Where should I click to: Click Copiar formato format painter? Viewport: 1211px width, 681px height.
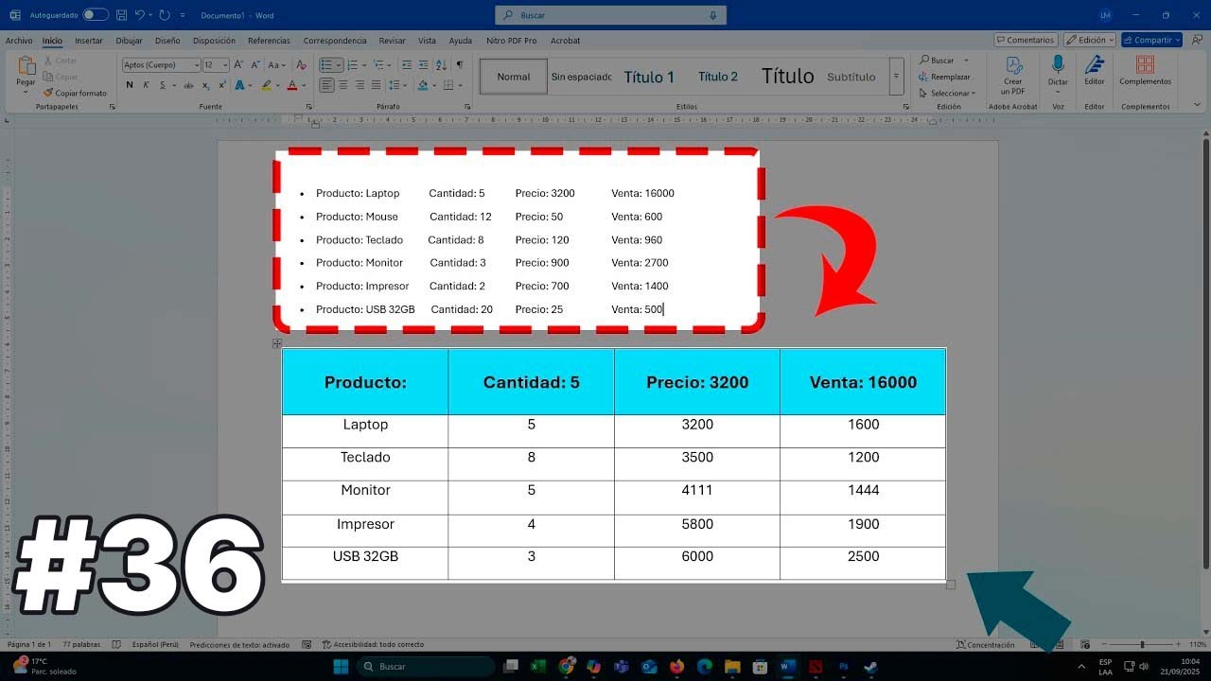(x=75, y=93)
